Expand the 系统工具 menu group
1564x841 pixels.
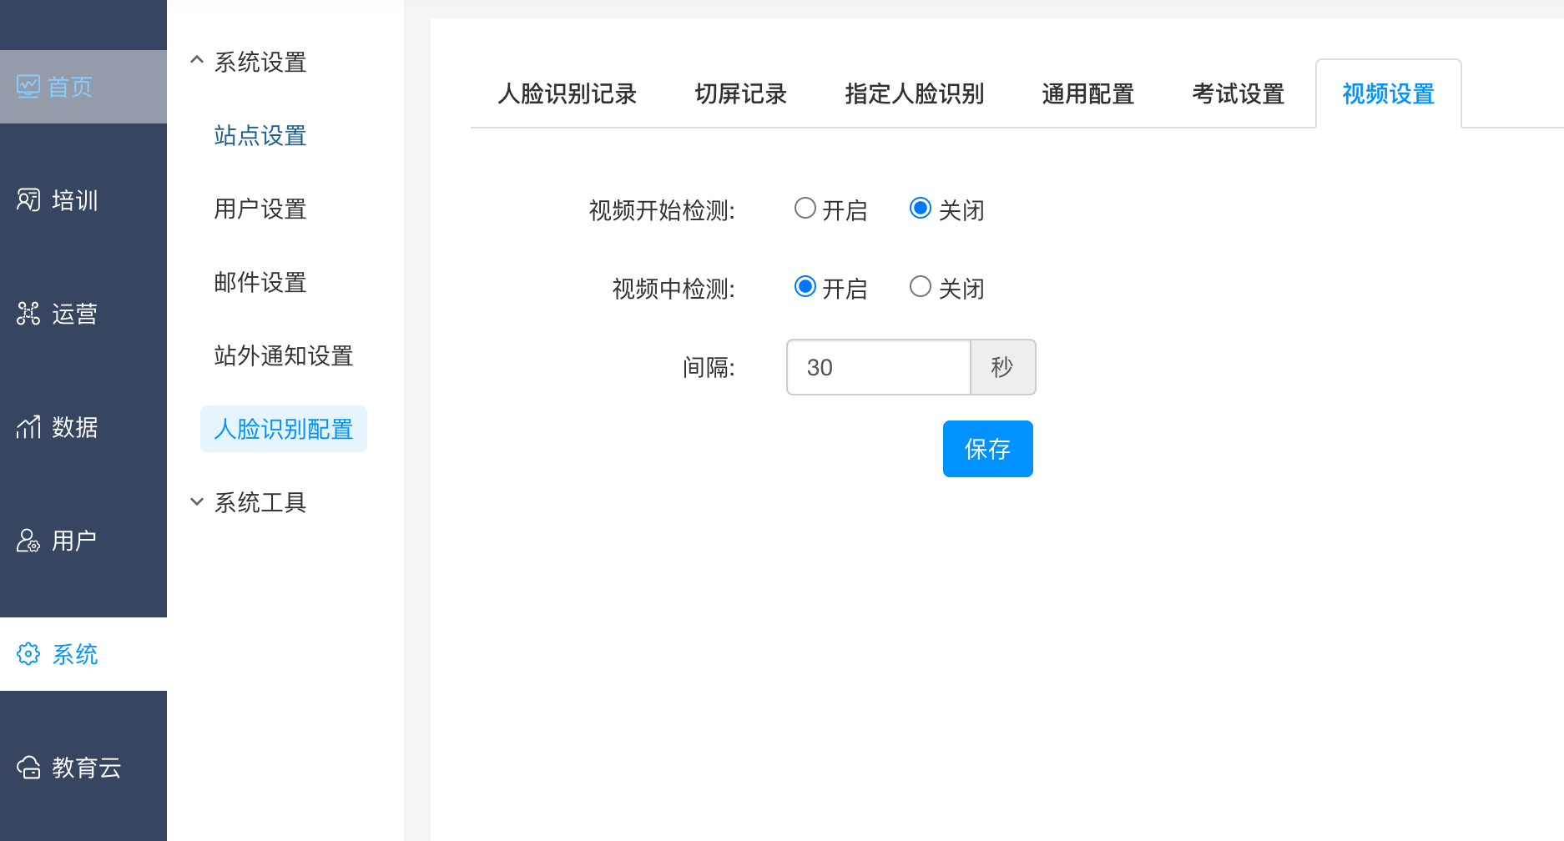click(x=197, y=502)
